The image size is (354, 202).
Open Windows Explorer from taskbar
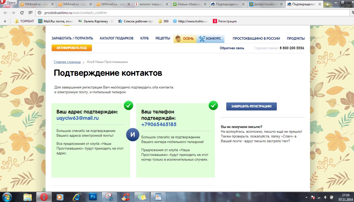[x=27, y=197]
